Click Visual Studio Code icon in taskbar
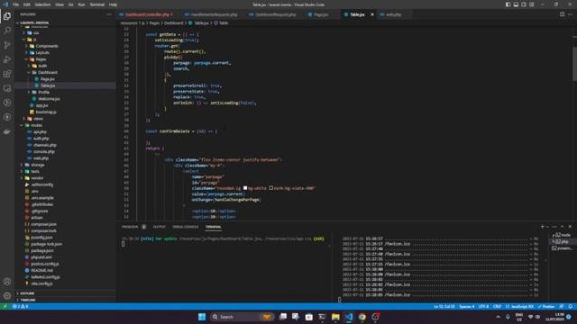The width and height of the screenshot is (577, 324). click(x=349, y=317)
